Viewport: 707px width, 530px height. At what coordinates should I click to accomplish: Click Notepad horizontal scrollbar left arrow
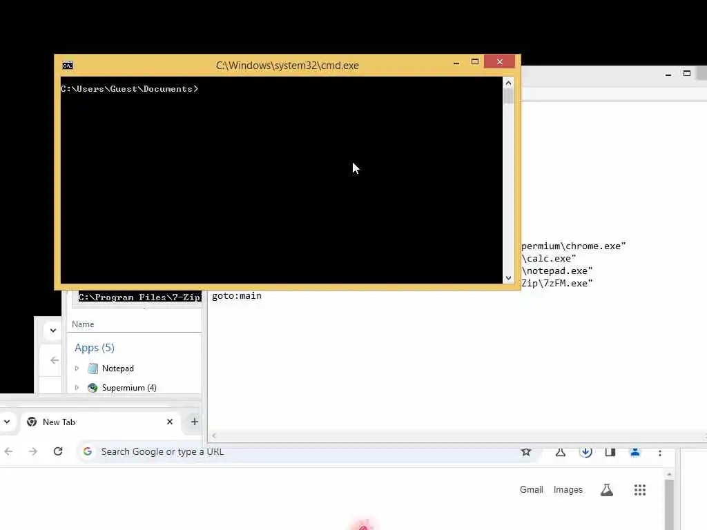click(x=214, y=435)
